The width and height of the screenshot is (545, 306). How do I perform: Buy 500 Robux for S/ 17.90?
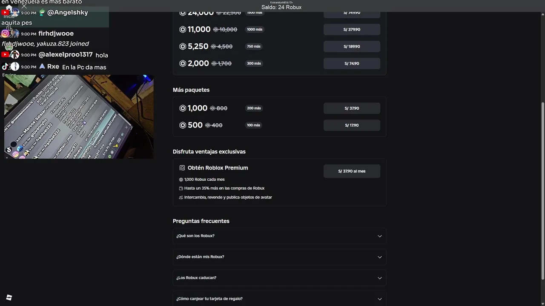click(352, 125)
